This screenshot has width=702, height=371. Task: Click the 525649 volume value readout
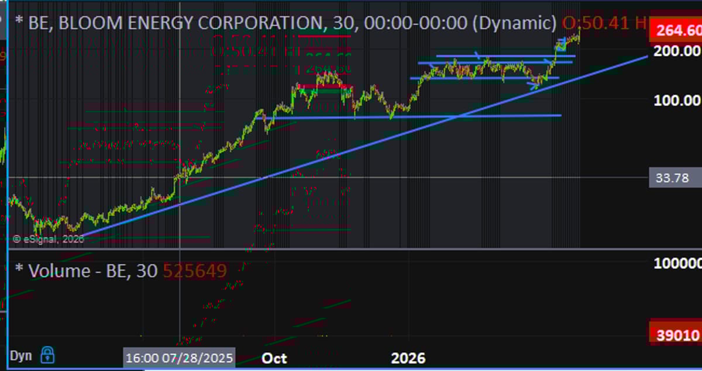195,271
